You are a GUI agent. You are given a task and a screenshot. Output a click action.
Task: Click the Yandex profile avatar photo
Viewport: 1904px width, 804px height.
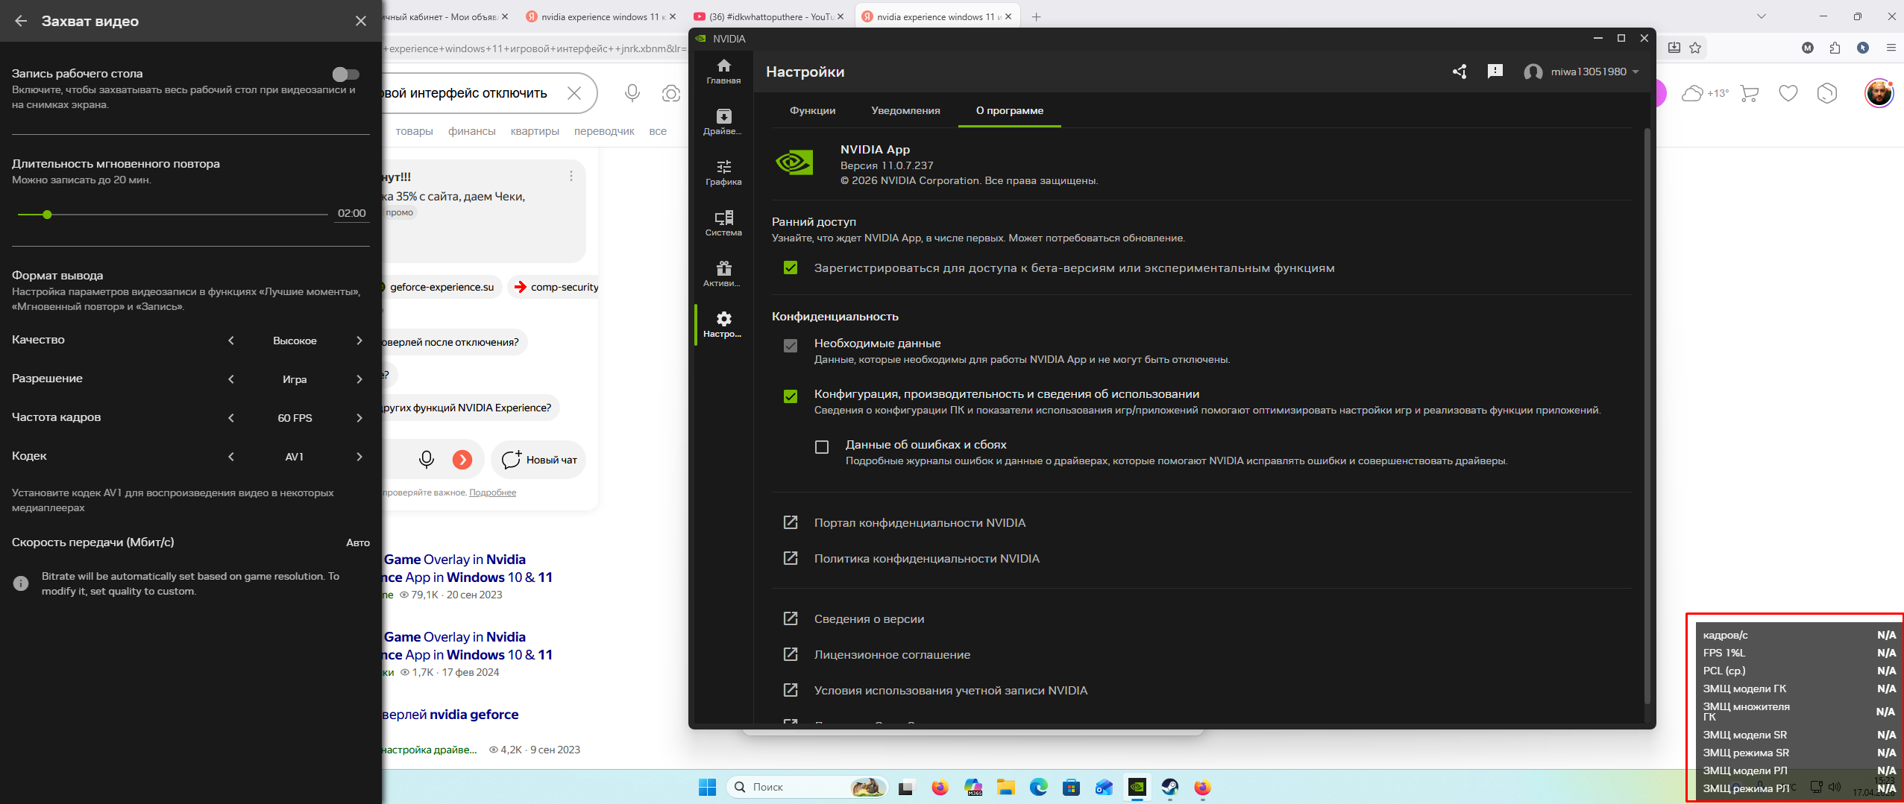pyautogui.click(x=1879, y=93)
